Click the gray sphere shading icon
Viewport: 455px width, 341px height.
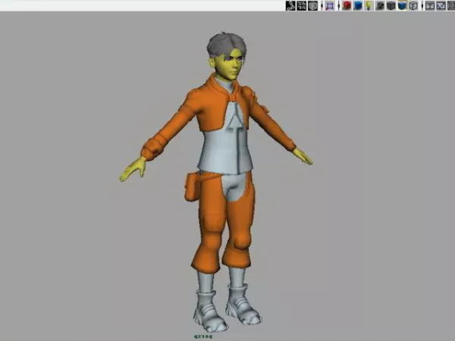pyautogui.click(x=313, y=5)
